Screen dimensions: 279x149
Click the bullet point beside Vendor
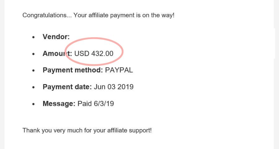click(x=33, y=37)
